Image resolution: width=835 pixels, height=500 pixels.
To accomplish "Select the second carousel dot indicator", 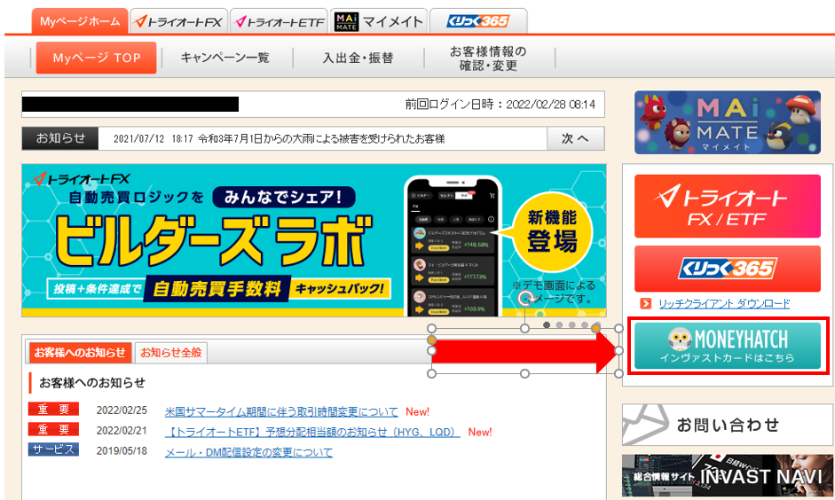I will pos(559,324).
